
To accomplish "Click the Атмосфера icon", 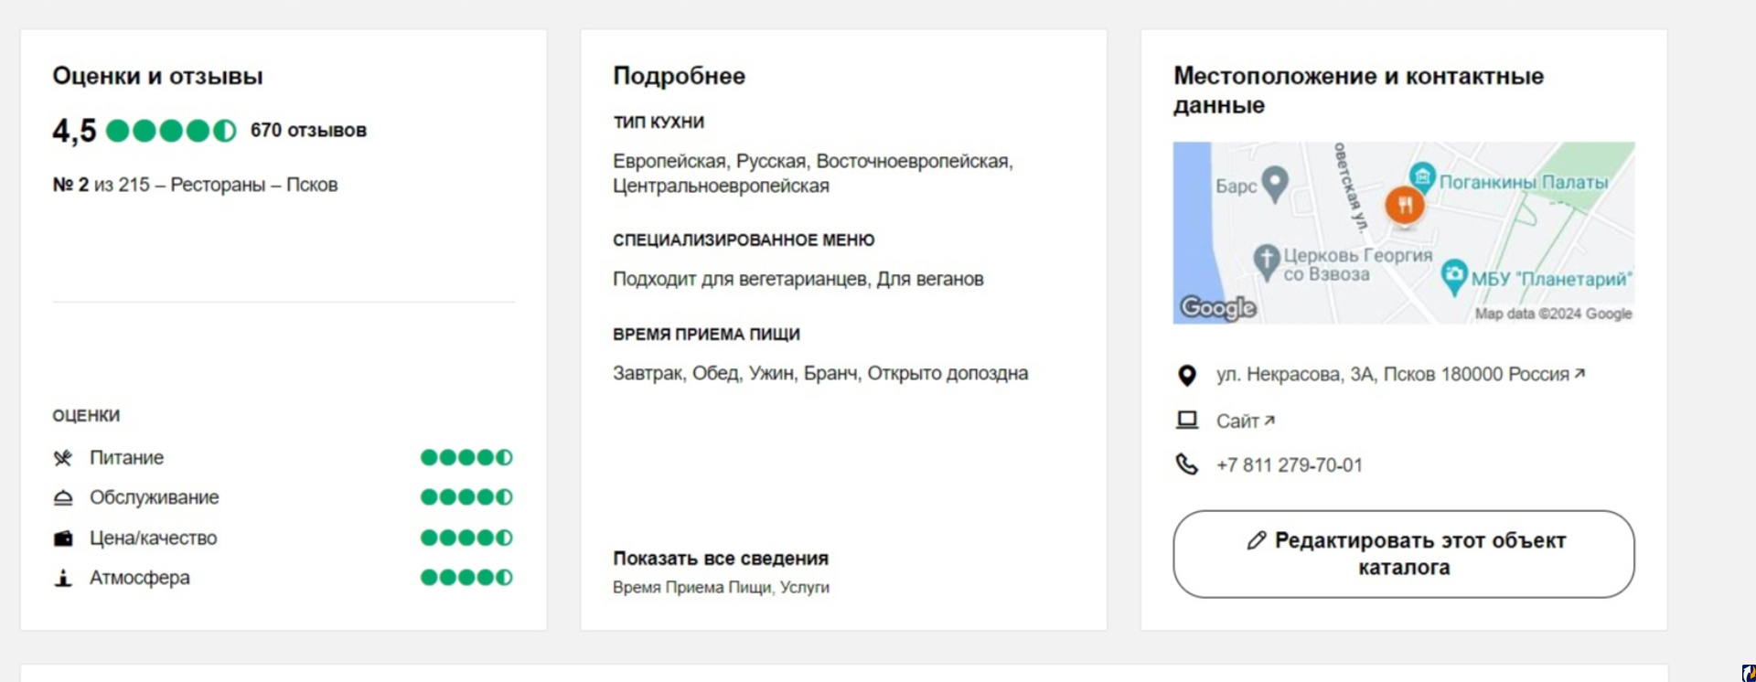I will click(x=62, y=578).
